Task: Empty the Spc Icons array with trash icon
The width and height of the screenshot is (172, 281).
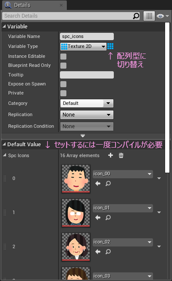Action: pos(121,155)
